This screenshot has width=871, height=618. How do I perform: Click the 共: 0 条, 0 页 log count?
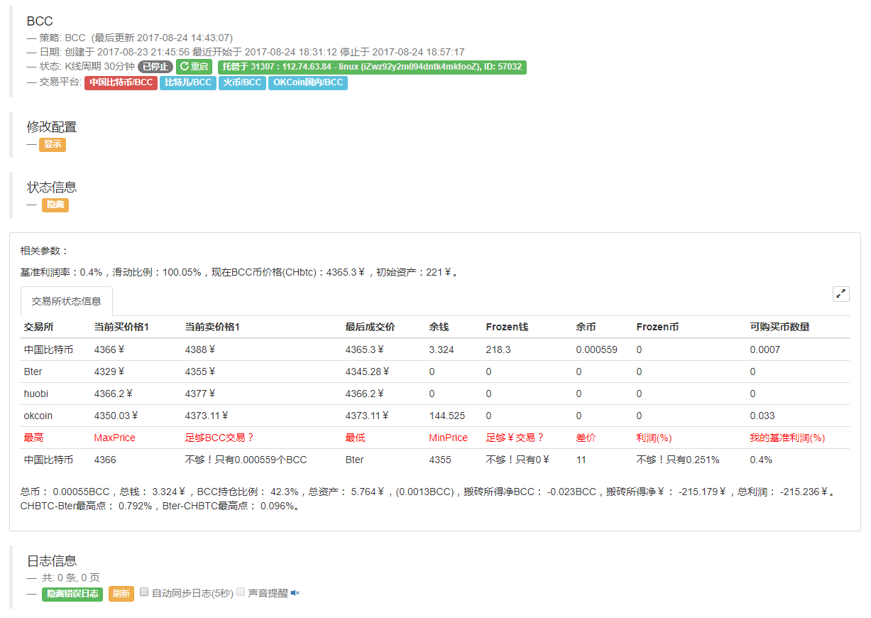coord(71,578)
